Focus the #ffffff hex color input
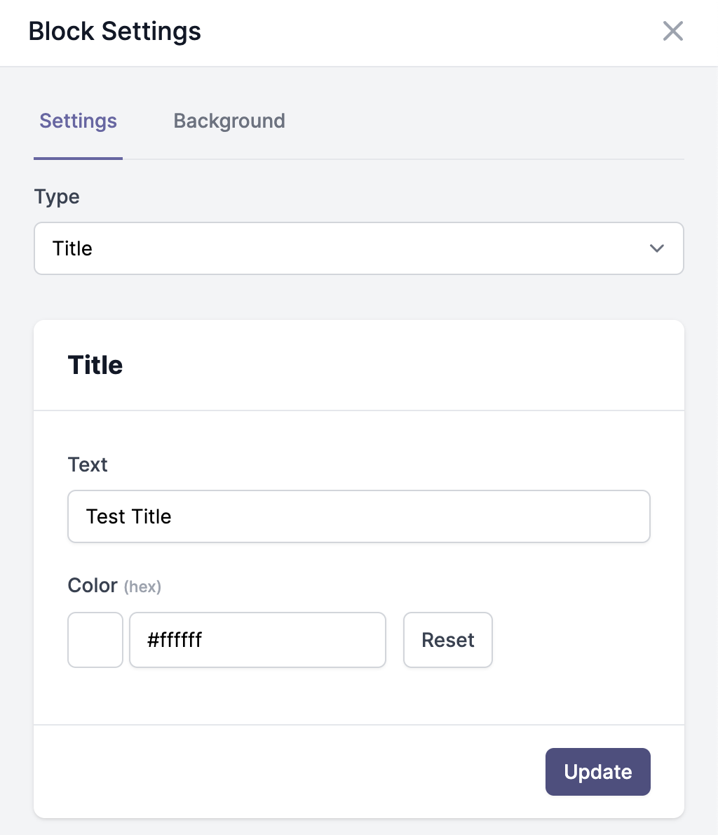This screenshot has height=835, width=718. (x=257, y=639)
